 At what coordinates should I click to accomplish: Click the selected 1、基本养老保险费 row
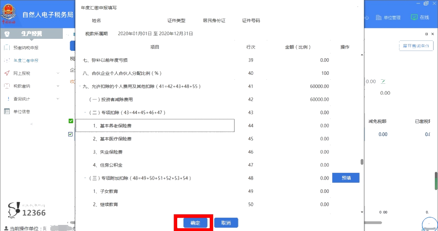[x=155, y=126]
